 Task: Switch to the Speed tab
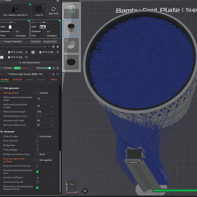tap(30, 80)
